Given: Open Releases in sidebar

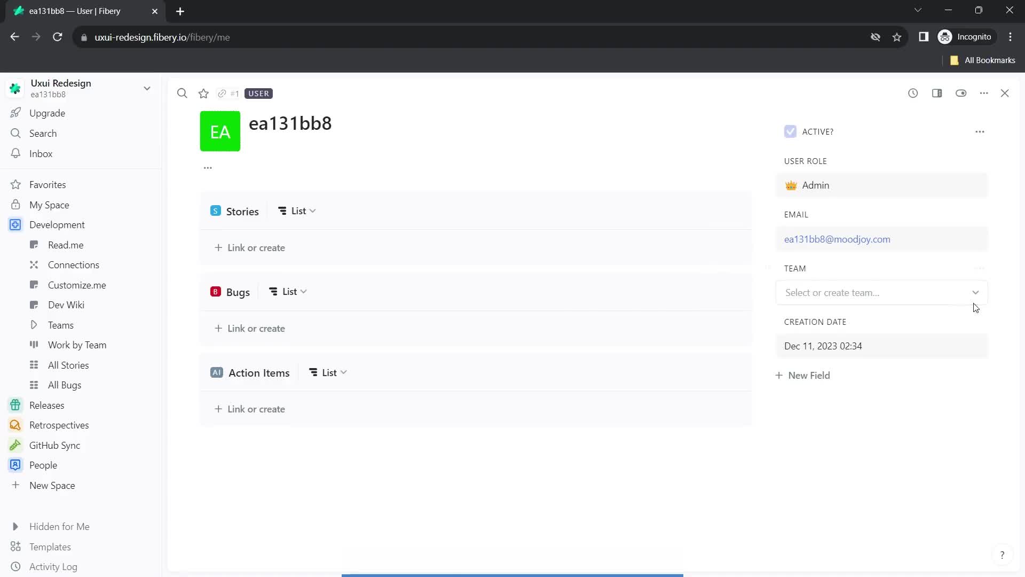Looking at the screenshot, I should (46, 405).
